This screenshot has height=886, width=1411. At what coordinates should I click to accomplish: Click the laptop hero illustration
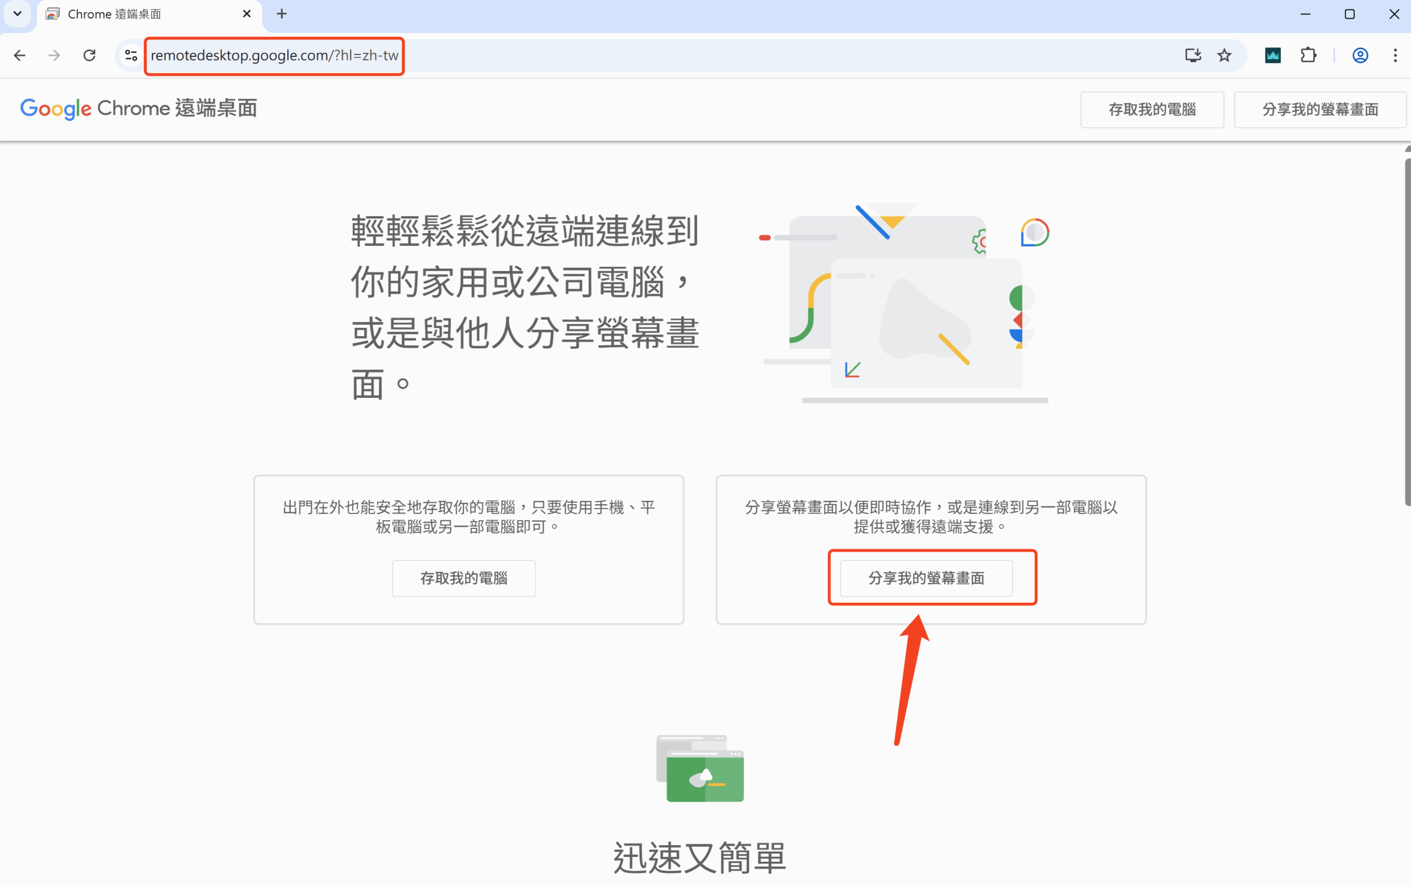click(904, 302)
